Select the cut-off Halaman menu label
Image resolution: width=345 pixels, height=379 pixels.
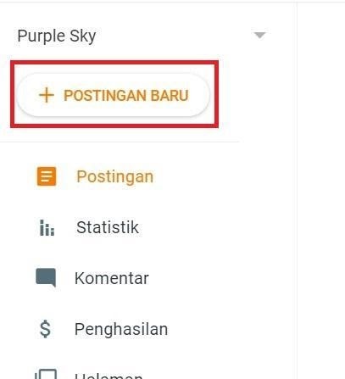click(x=109, y=376)
